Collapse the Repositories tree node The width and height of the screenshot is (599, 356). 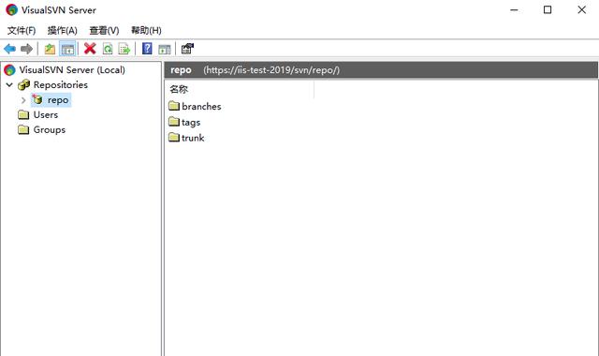(9, 85)
